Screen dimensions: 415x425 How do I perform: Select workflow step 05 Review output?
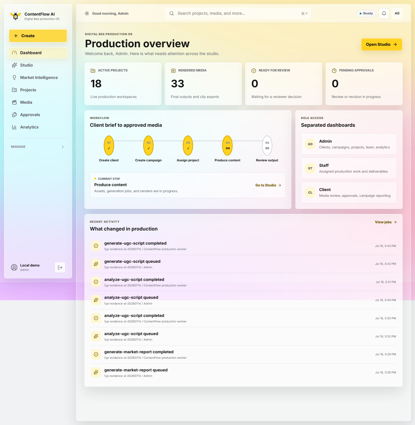267,146
